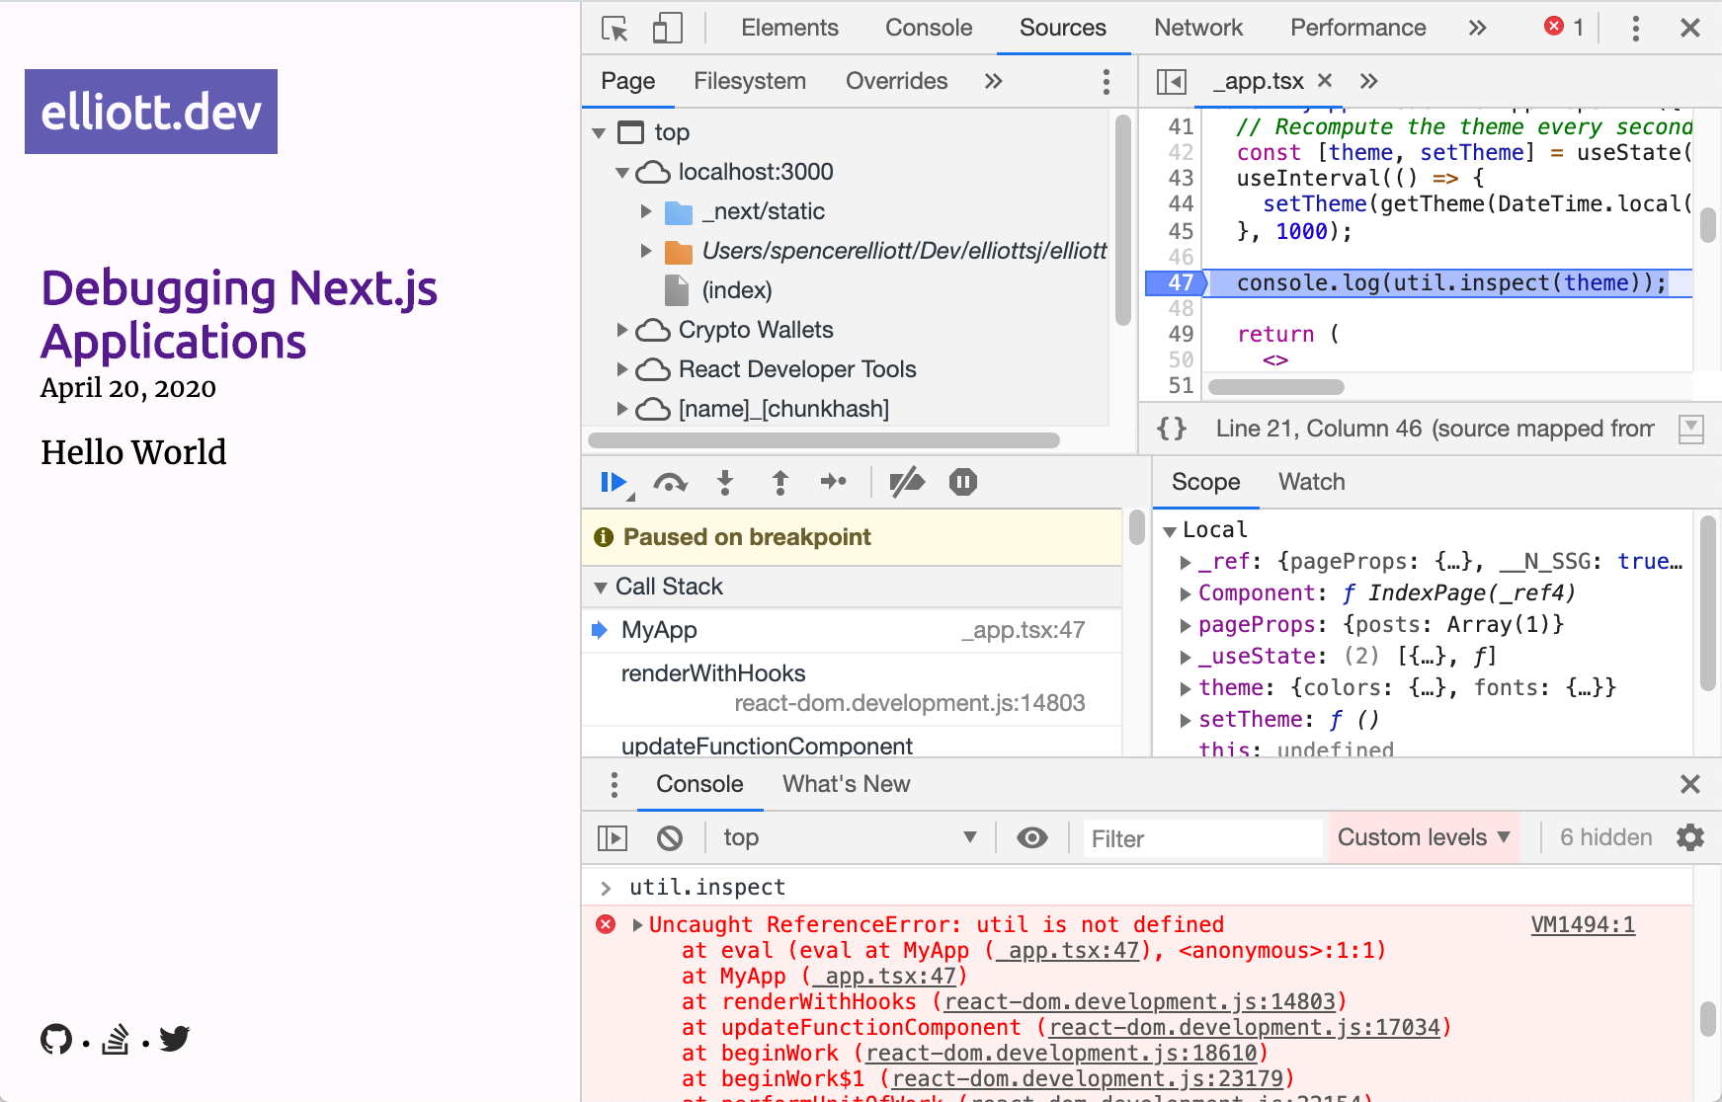Toggle pause on exceptions
This screenshot has height=1102, width=1722.
[x=962, y=483]
